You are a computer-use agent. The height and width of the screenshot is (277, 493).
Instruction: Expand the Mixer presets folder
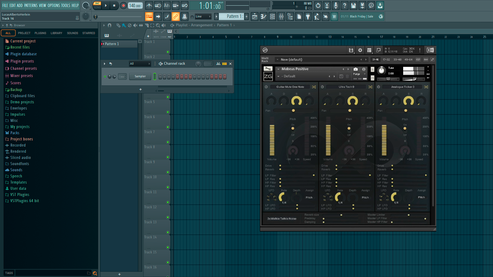[x=19, y=76]
